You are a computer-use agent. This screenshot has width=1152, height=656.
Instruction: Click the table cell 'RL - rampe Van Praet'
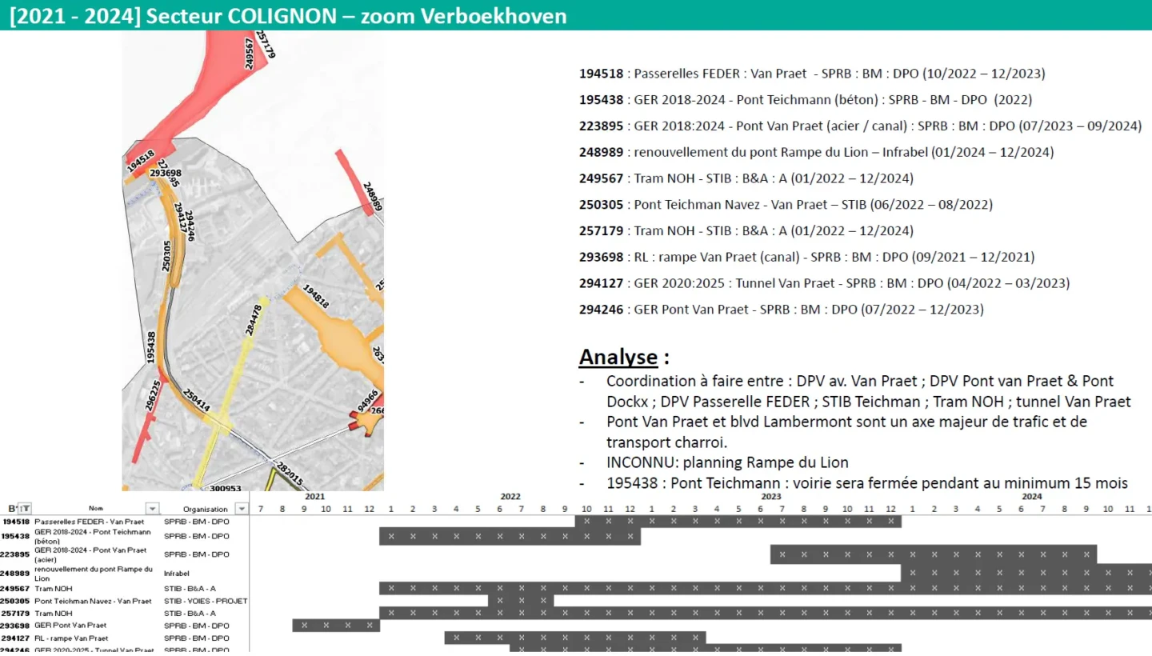[x=71, y=638]
